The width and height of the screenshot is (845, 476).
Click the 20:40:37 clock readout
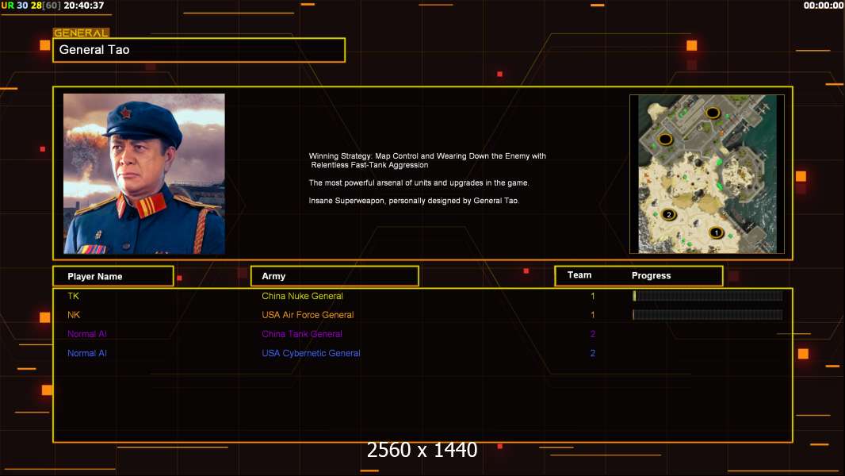click(x=84, y=6)
